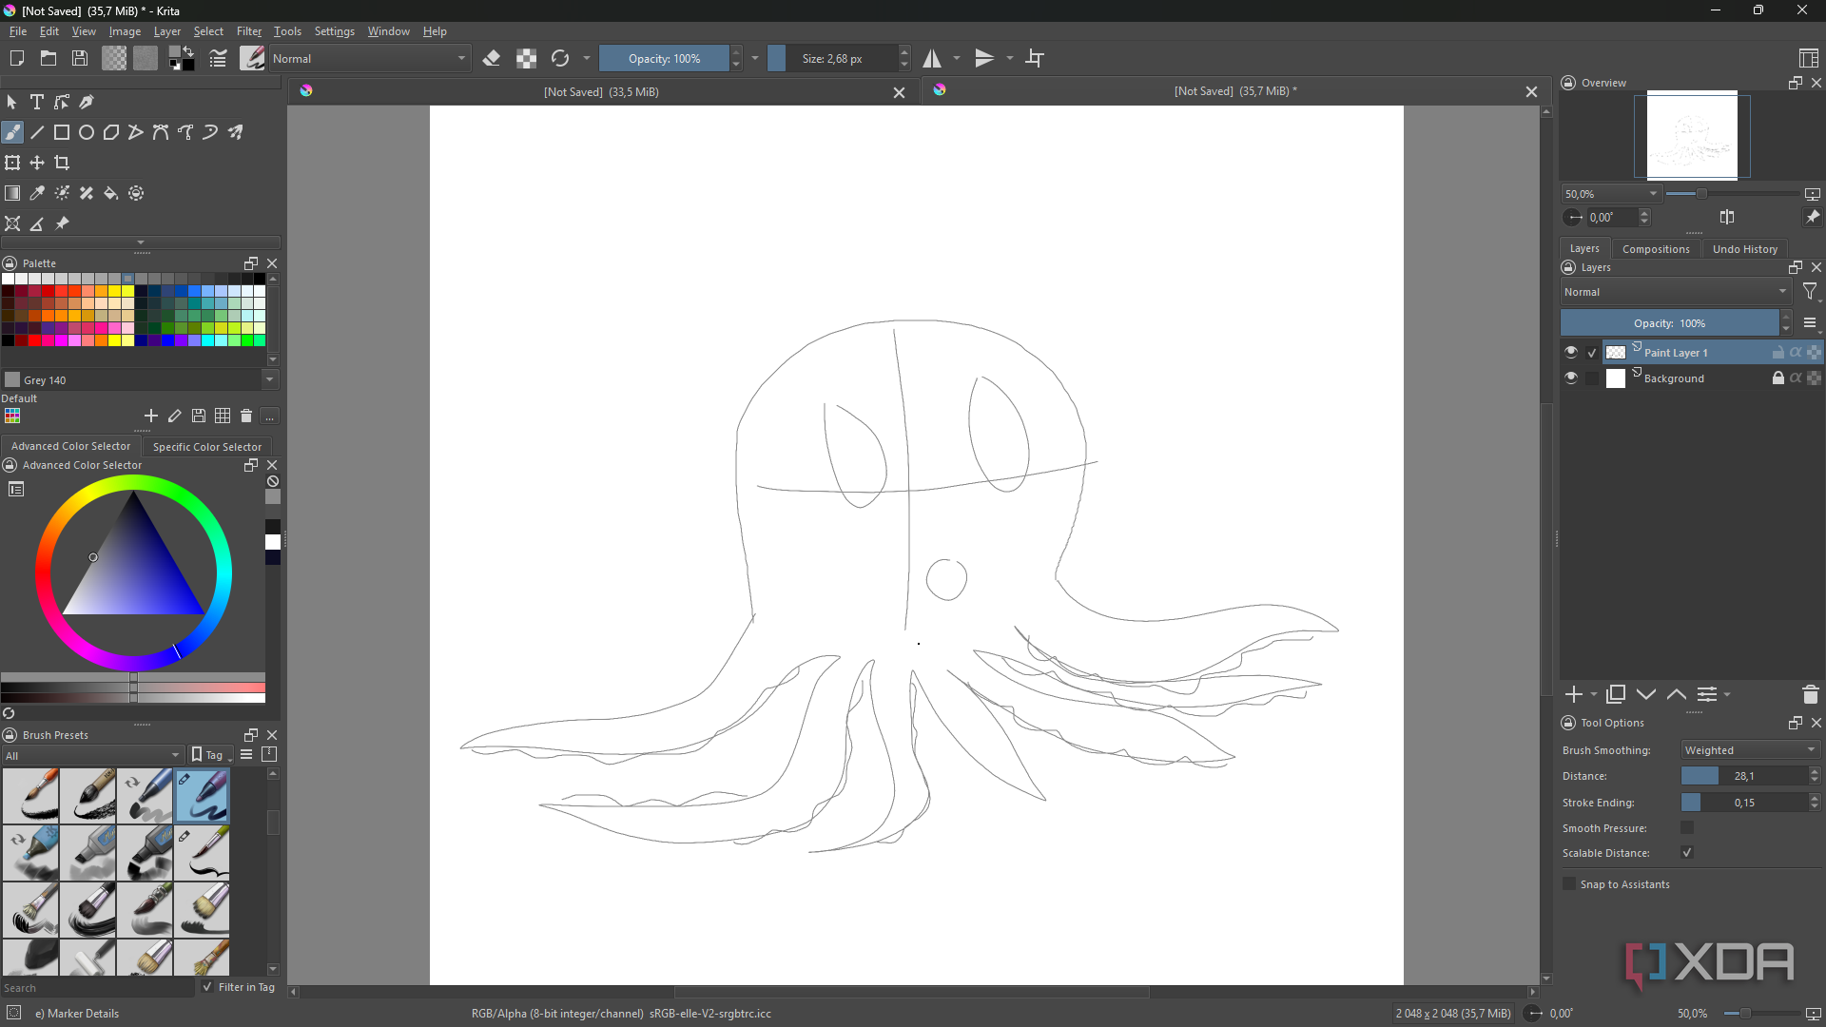
Task: Switch to the 33,5 MiB document tab
Action: pyautogui.click(x=601, y=92)
